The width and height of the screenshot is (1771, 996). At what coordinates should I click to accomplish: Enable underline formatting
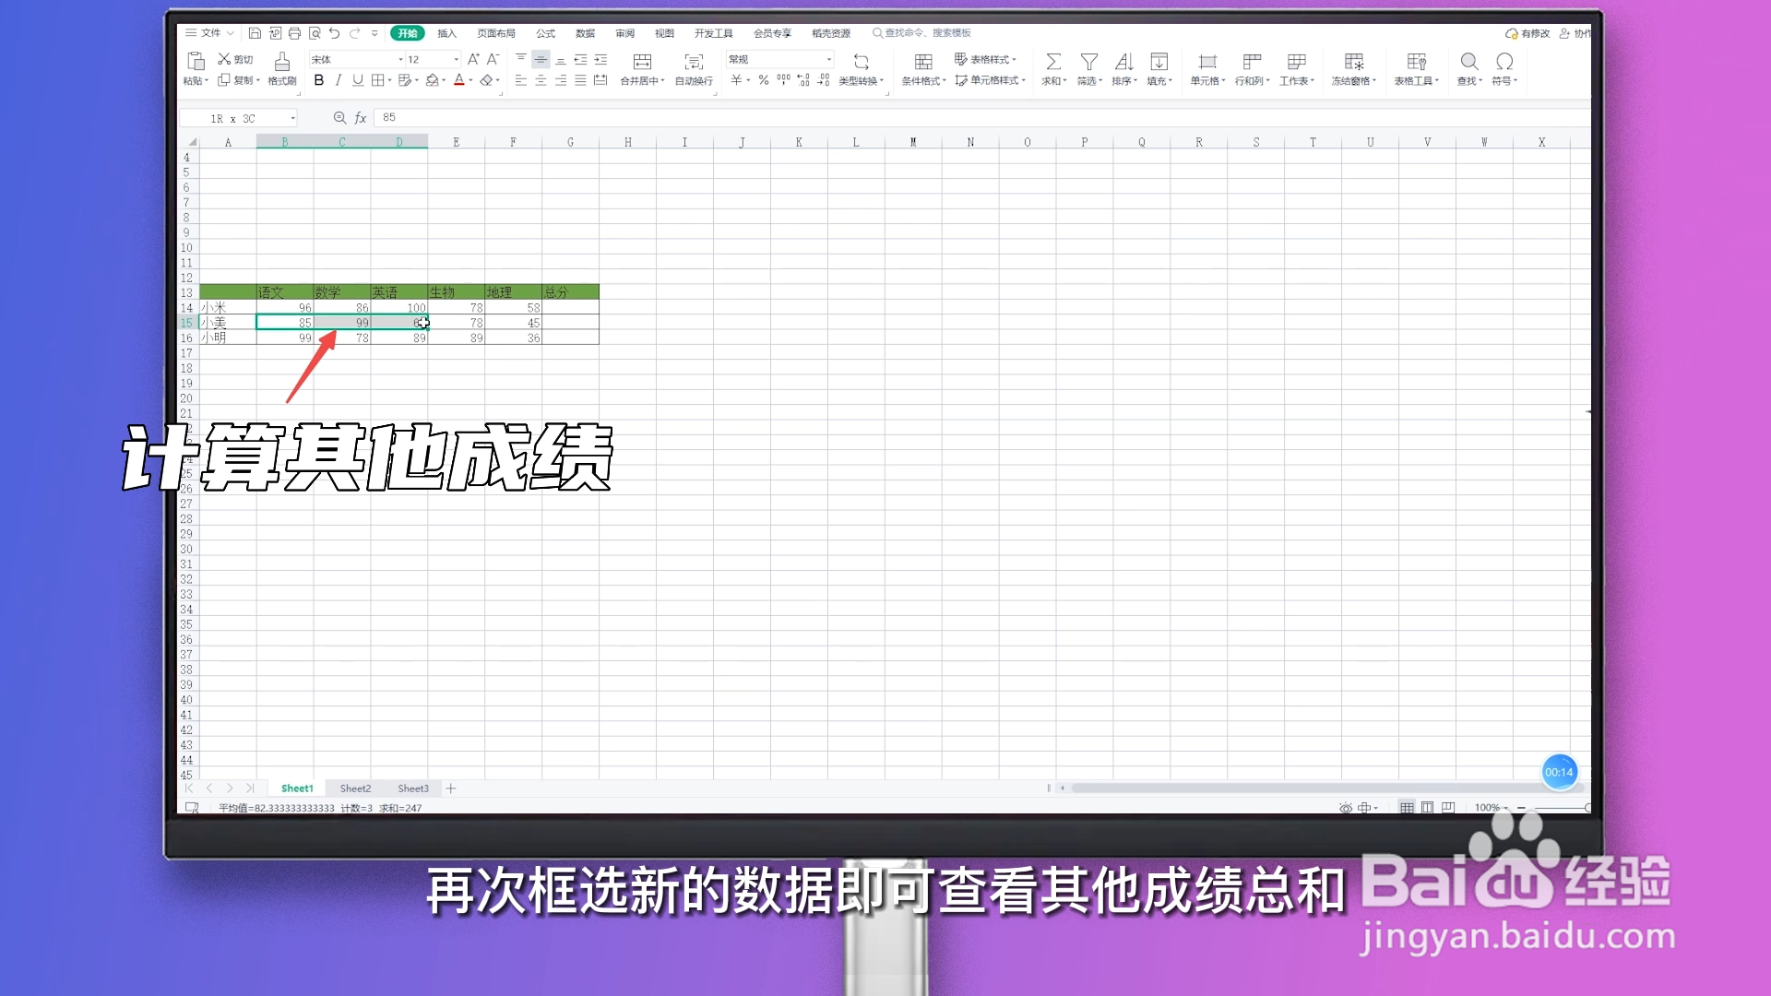tap(358, 80)
